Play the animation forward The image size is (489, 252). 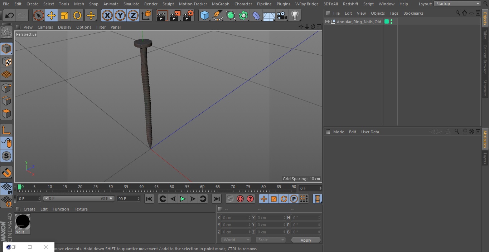point(183,199)
